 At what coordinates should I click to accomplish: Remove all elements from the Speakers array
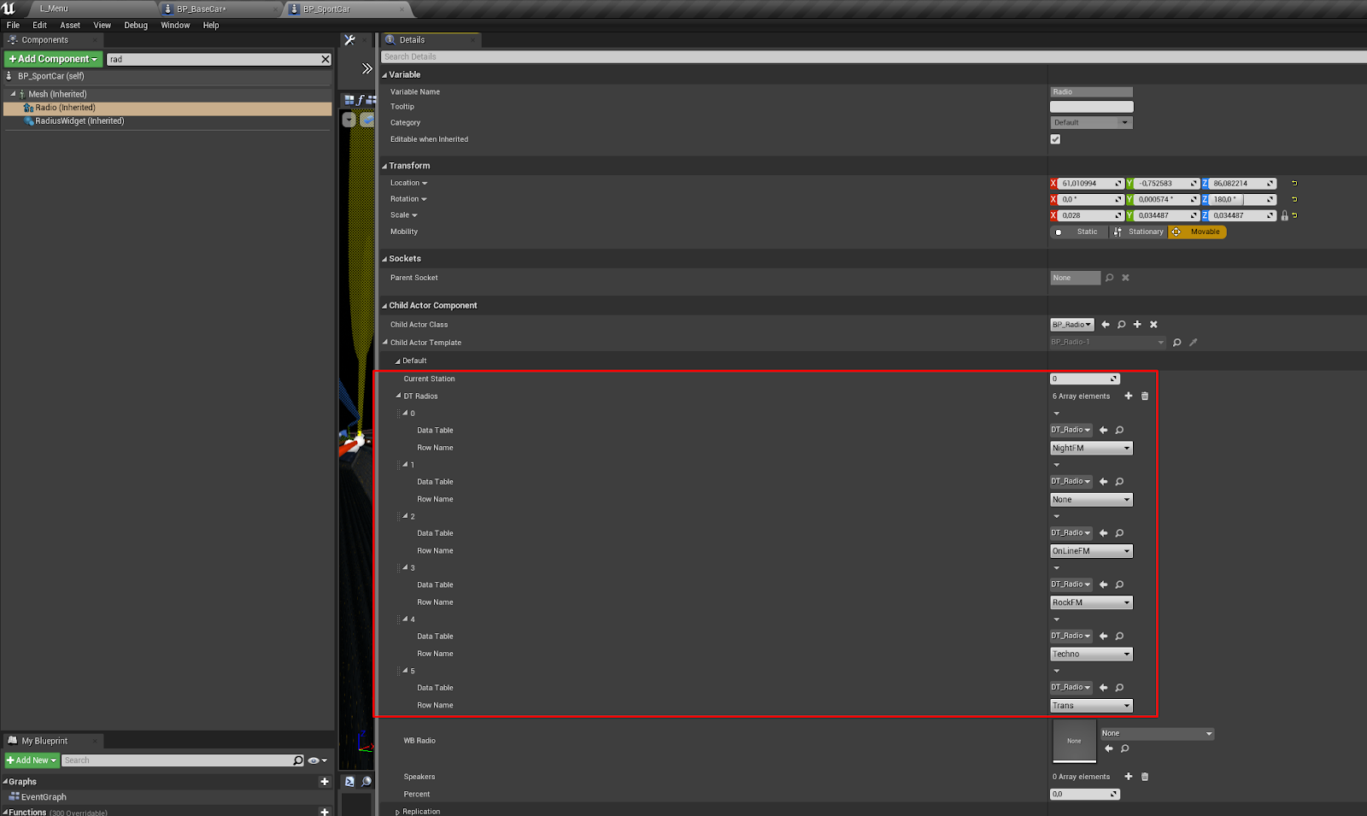click(x=1145, y=777)
